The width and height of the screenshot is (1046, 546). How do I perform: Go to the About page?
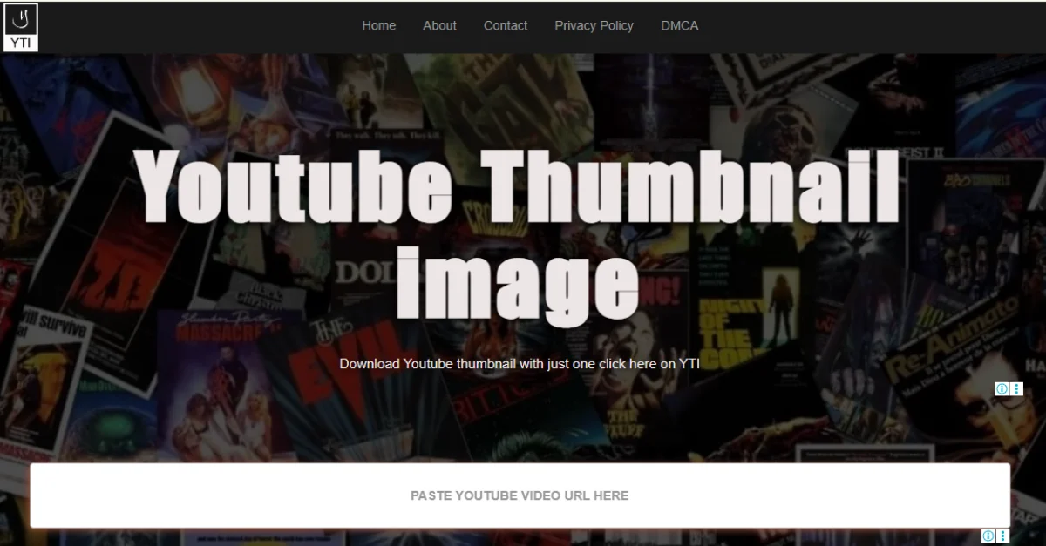[439, 26]
